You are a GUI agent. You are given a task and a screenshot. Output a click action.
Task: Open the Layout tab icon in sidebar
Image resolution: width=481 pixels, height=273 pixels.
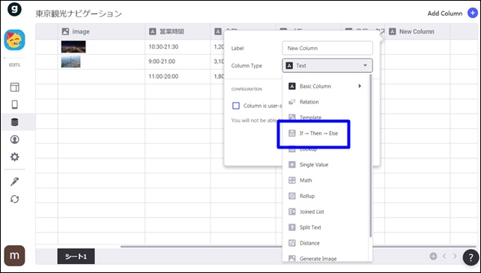pos(14,87)
